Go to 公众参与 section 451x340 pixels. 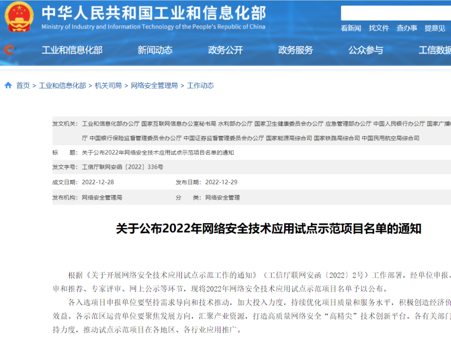[x=366, y=50]
